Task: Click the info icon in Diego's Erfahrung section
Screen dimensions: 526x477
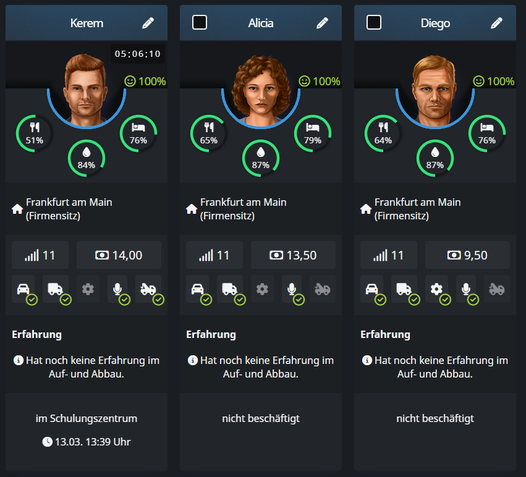Action: point(367,360)
